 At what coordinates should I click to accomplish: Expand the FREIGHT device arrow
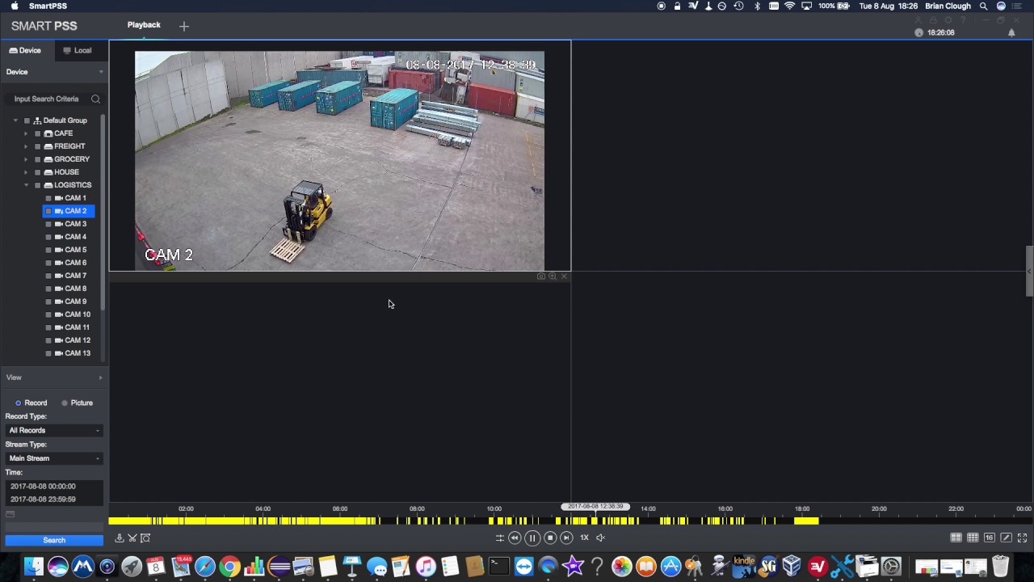pyautogui.click(x=26, y=146)
